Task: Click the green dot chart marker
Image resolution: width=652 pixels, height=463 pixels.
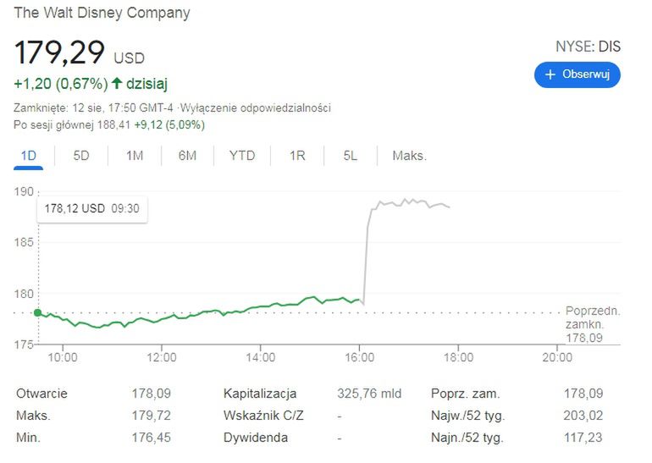Action: (x=37, y=312)
